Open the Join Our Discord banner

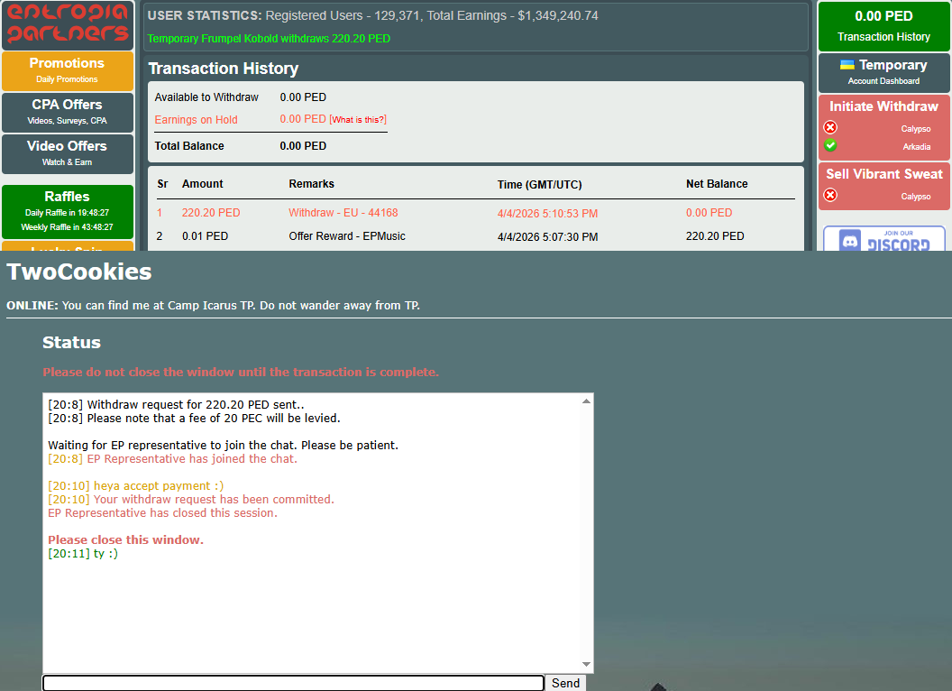[x=884, y=238]
